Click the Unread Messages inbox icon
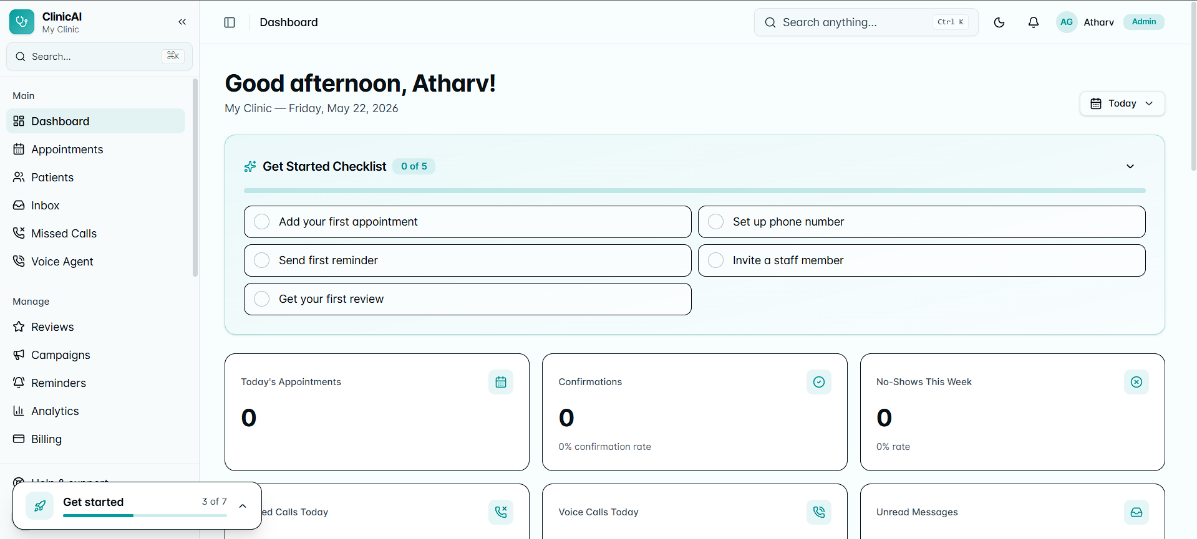Image resolution: width=1197 pixels, height=539 pixels. 1136,512
